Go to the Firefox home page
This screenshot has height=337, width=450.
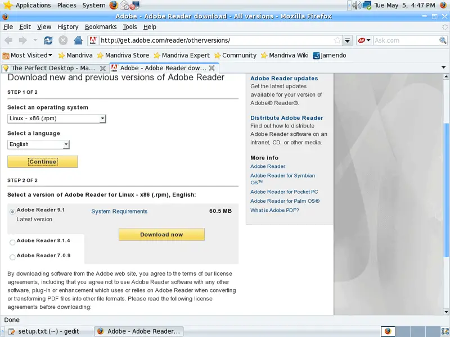(78, 40)
